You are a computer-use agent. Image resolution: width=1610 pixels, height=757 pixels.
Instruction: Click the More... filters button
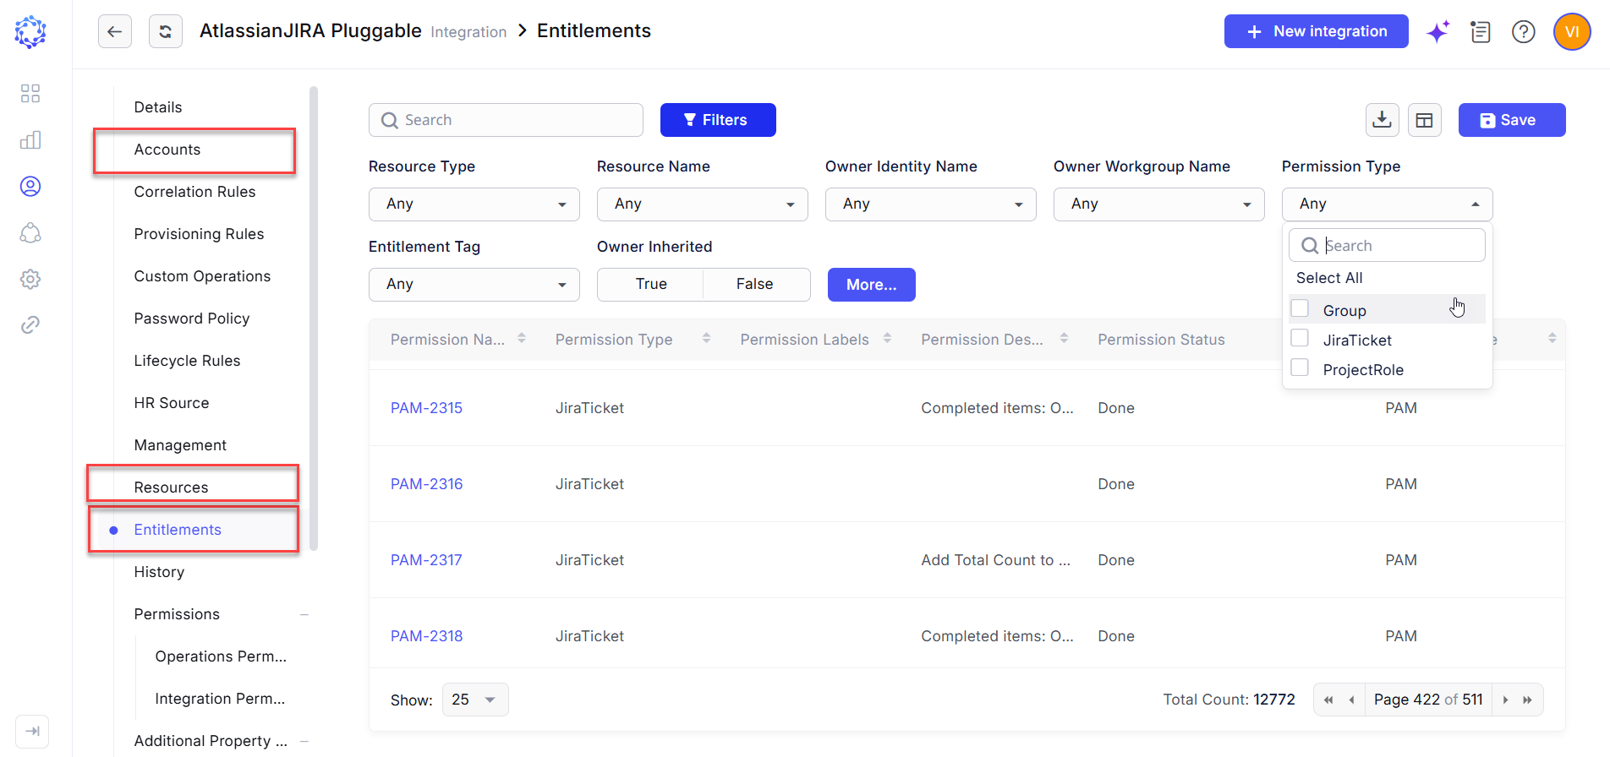[872, 285]
